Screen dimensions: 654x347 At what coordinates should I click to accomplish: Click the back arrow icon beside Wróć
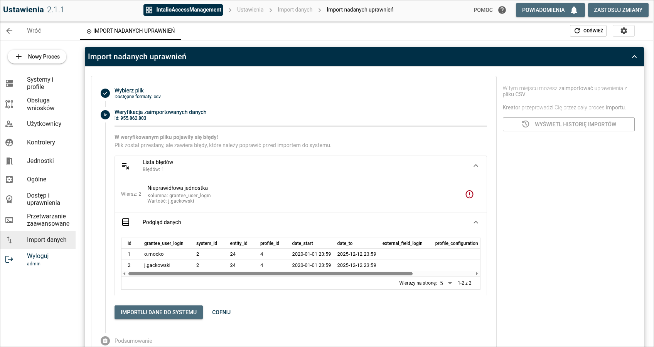click(10, 31)
